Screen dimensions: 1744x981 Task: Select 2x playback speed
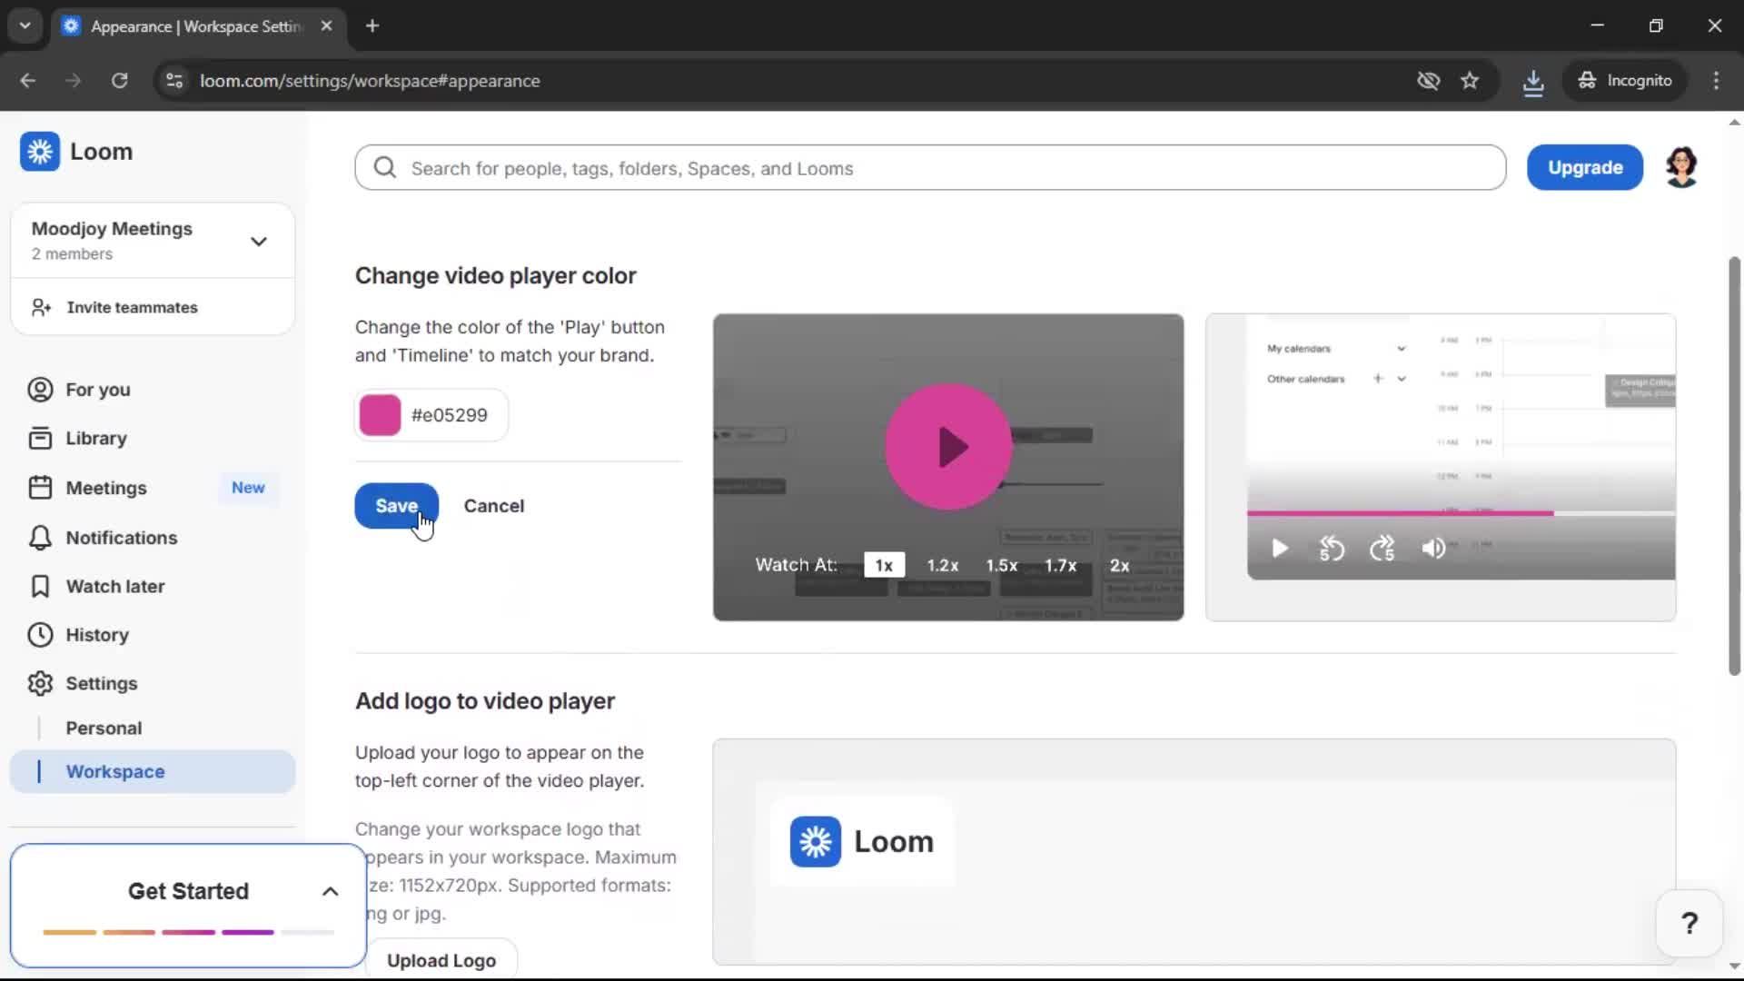tap(1119, 565)
